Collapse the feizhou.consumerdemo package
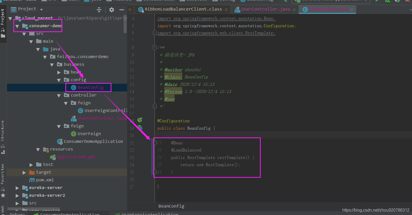Image resolution: width=412 pixels, height=215 pixels. (x=45, y=57)
